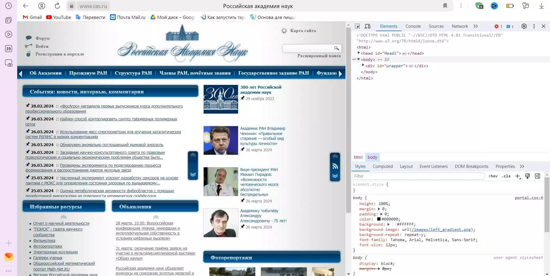Reload the page
The width and height of the screenshot is (550, 276).
pyautogui.click(x=57, y=6)
